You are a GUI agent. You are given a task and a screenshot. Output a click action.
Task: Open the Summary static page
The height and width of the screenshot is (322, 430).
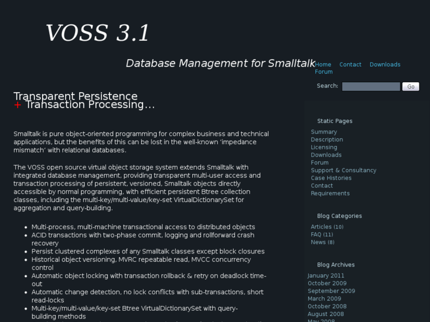click(324, 132)
